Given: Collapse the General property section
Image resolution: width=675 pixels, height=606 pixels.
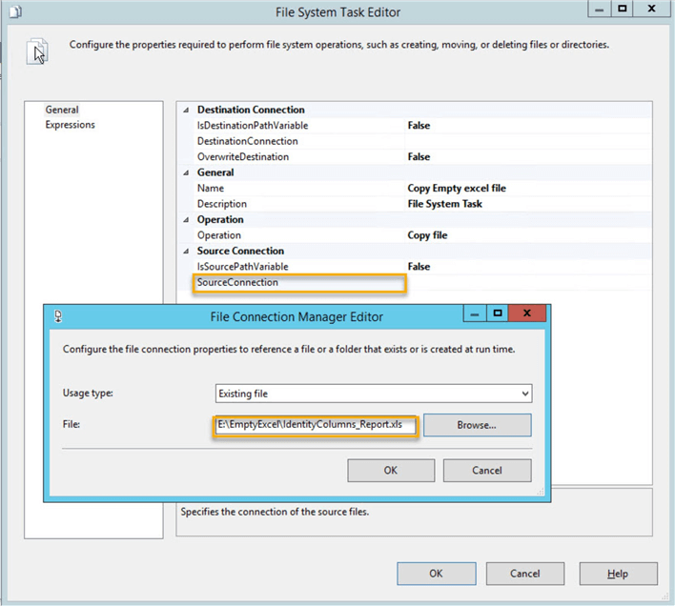Looking at the screenshot, I should (186, 172).
